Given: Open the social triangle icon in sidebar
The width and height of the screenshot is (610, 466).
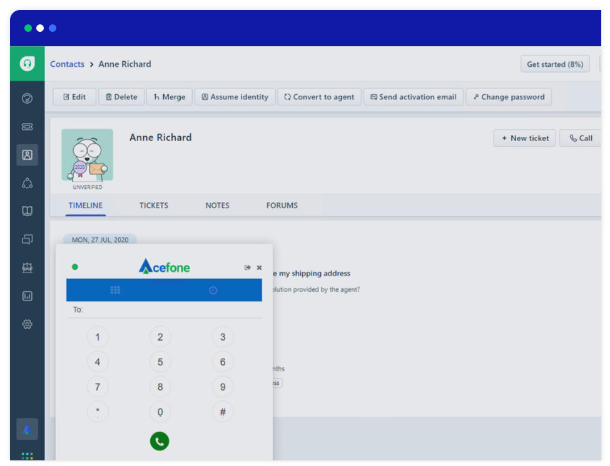Looking at the screenshot, I should (28, 183).
